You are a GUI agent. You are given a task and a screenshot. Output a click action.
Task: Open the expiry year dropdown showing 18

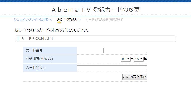tap(139, 59)
